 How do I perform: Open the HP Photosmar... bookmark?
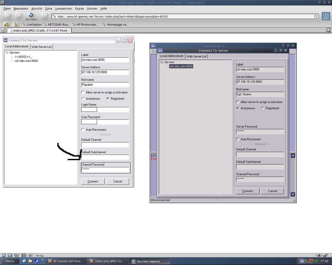pos(85,25)
